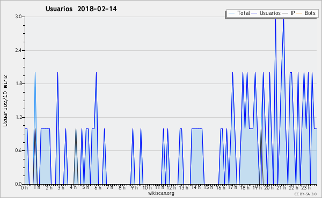The width and height of the screenshot is (322, 198).
Task: Click the '2.4' y-axis value
Action: 18,50
